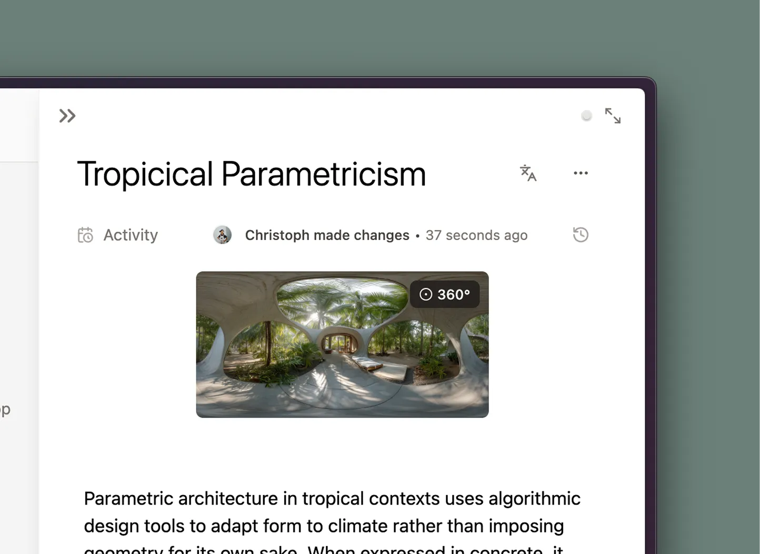Click Christoph's avatar picture
The height and width of the screenshot is (554, 760).
[222, 235]
